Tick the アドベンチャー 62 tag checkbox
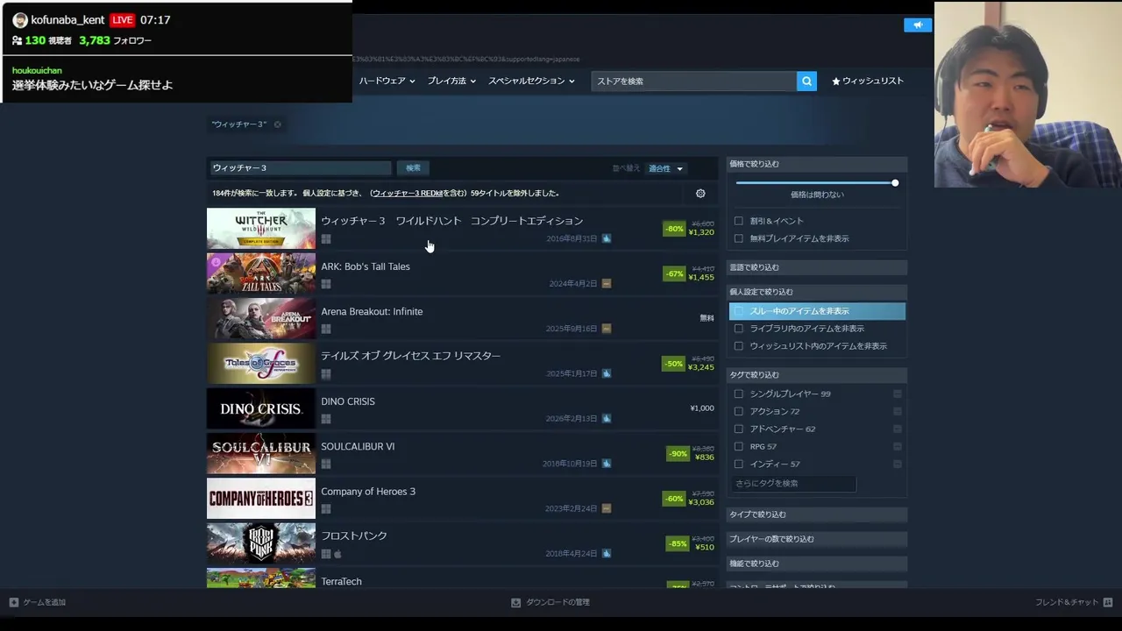The image size is (1122, 631). (739, 429)
